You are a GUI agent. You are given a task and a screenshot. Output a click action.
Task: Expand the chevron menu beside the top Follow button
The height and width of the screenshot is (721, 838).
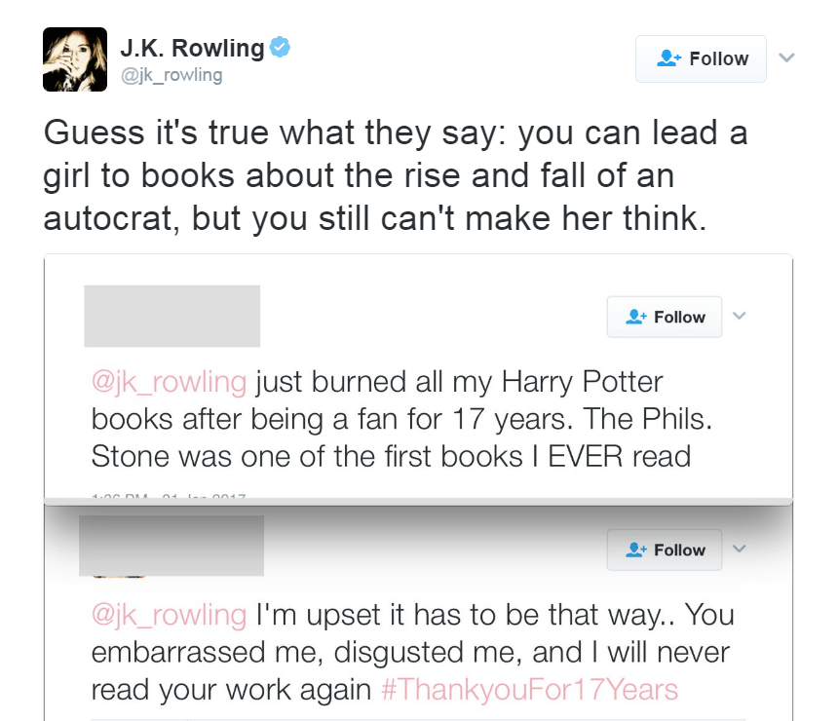click(x=786, y=58)
